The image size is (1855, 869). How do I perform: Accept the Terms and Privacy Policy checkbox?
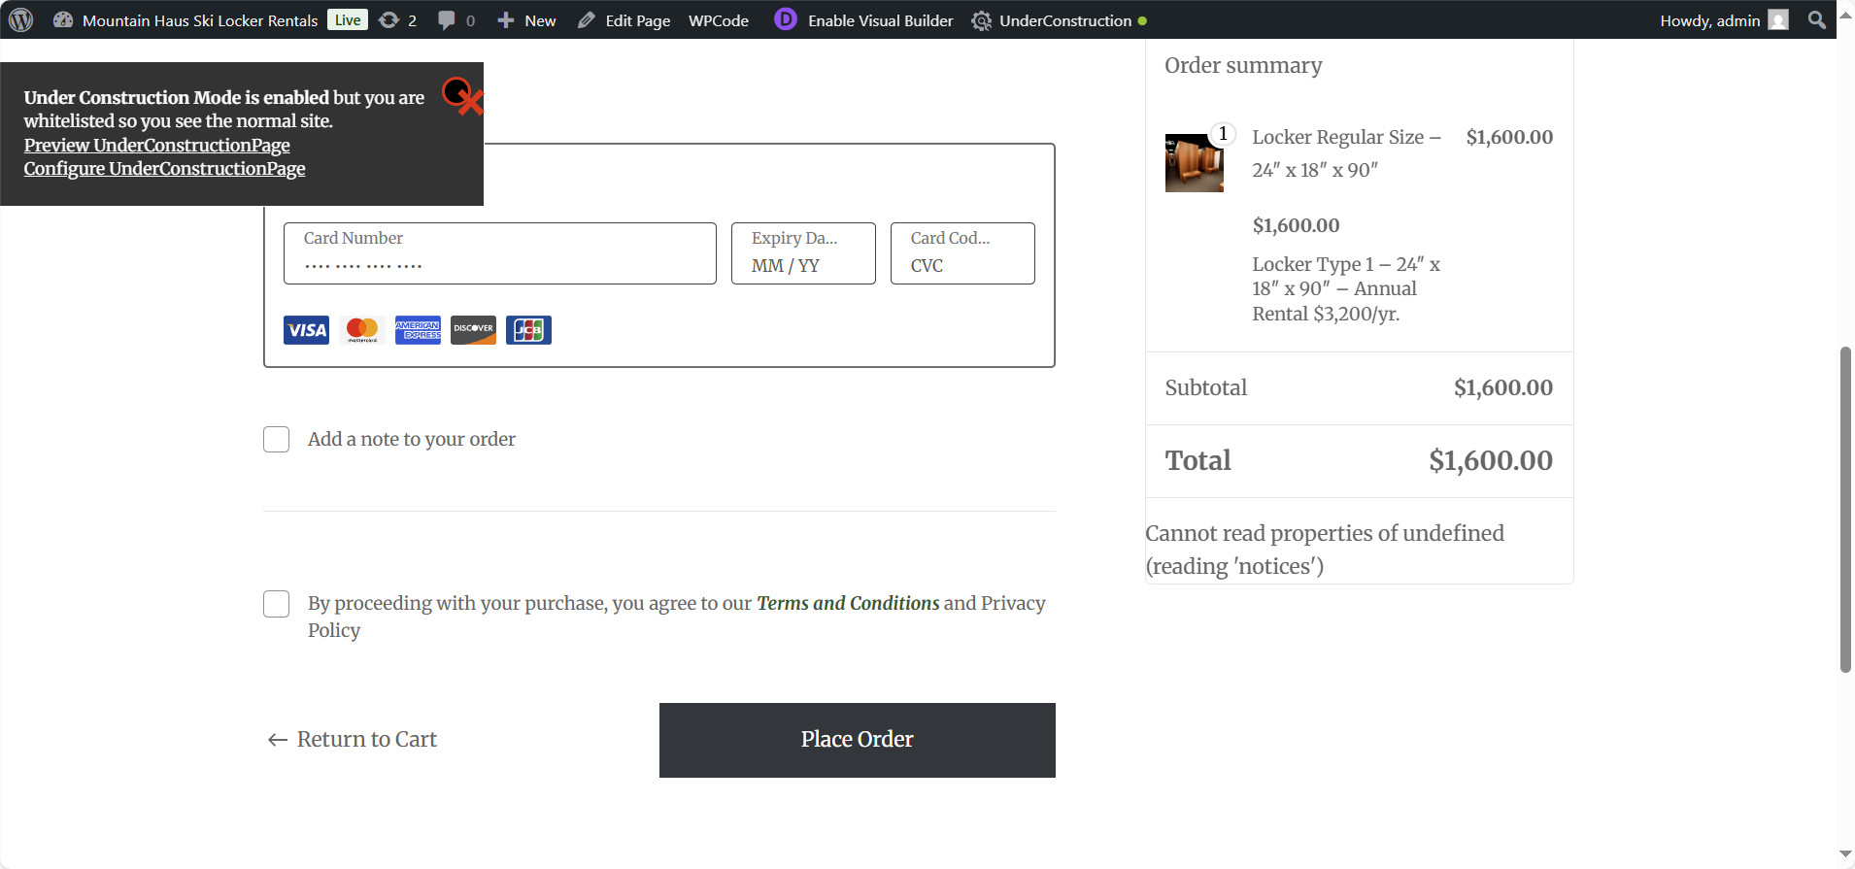277,604
